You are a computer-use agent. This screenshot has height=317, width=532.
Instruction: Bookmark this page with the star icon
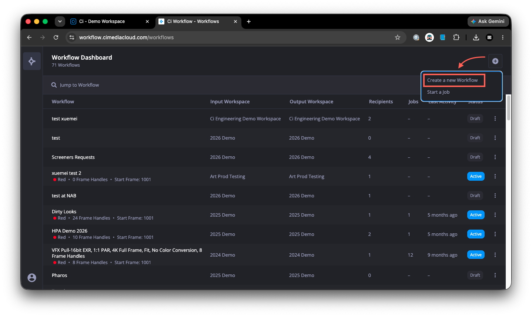tap(398, 37)
